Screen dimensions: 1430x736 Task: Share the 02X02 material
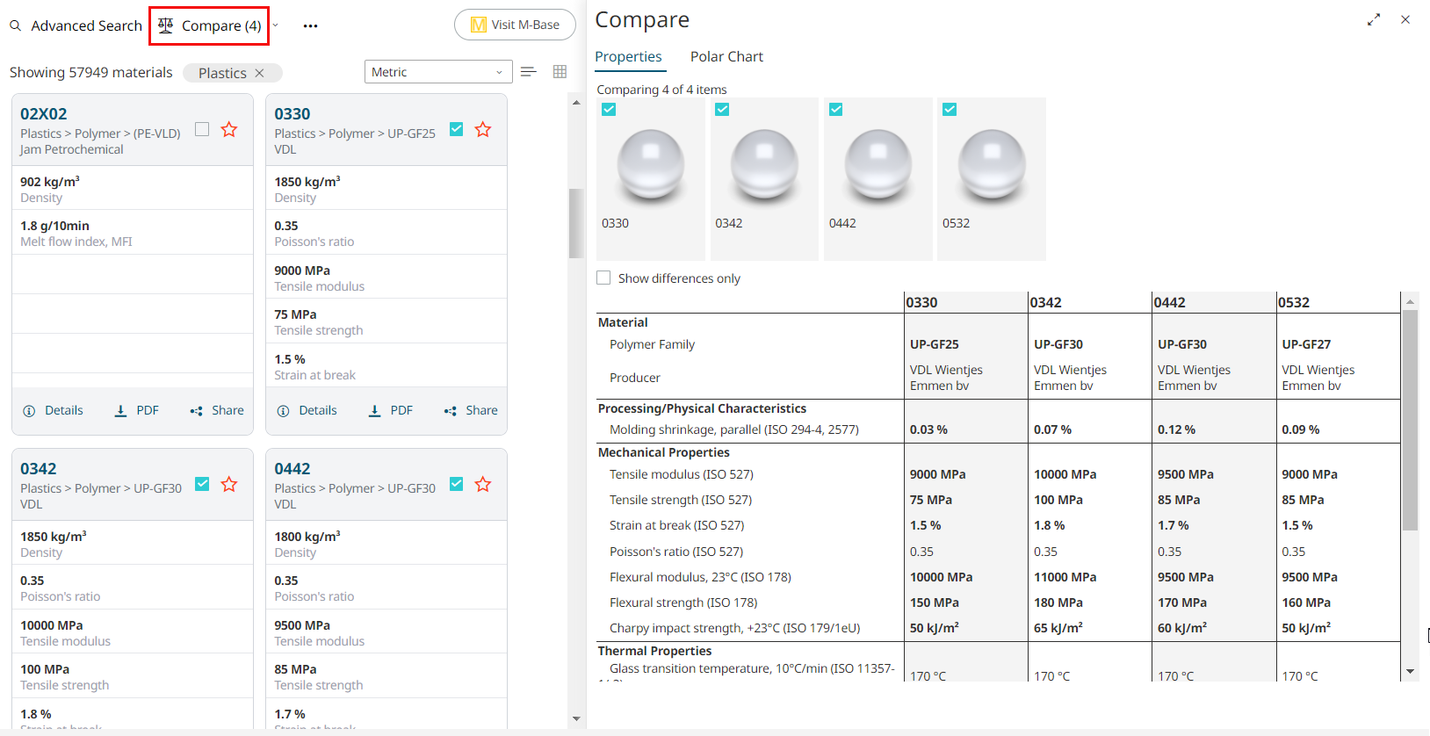tap(217, 410)
